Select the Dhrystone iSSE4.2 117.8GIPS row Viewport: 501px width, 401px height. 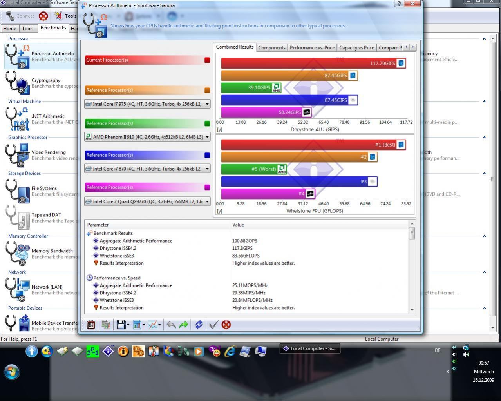(249, 248)
